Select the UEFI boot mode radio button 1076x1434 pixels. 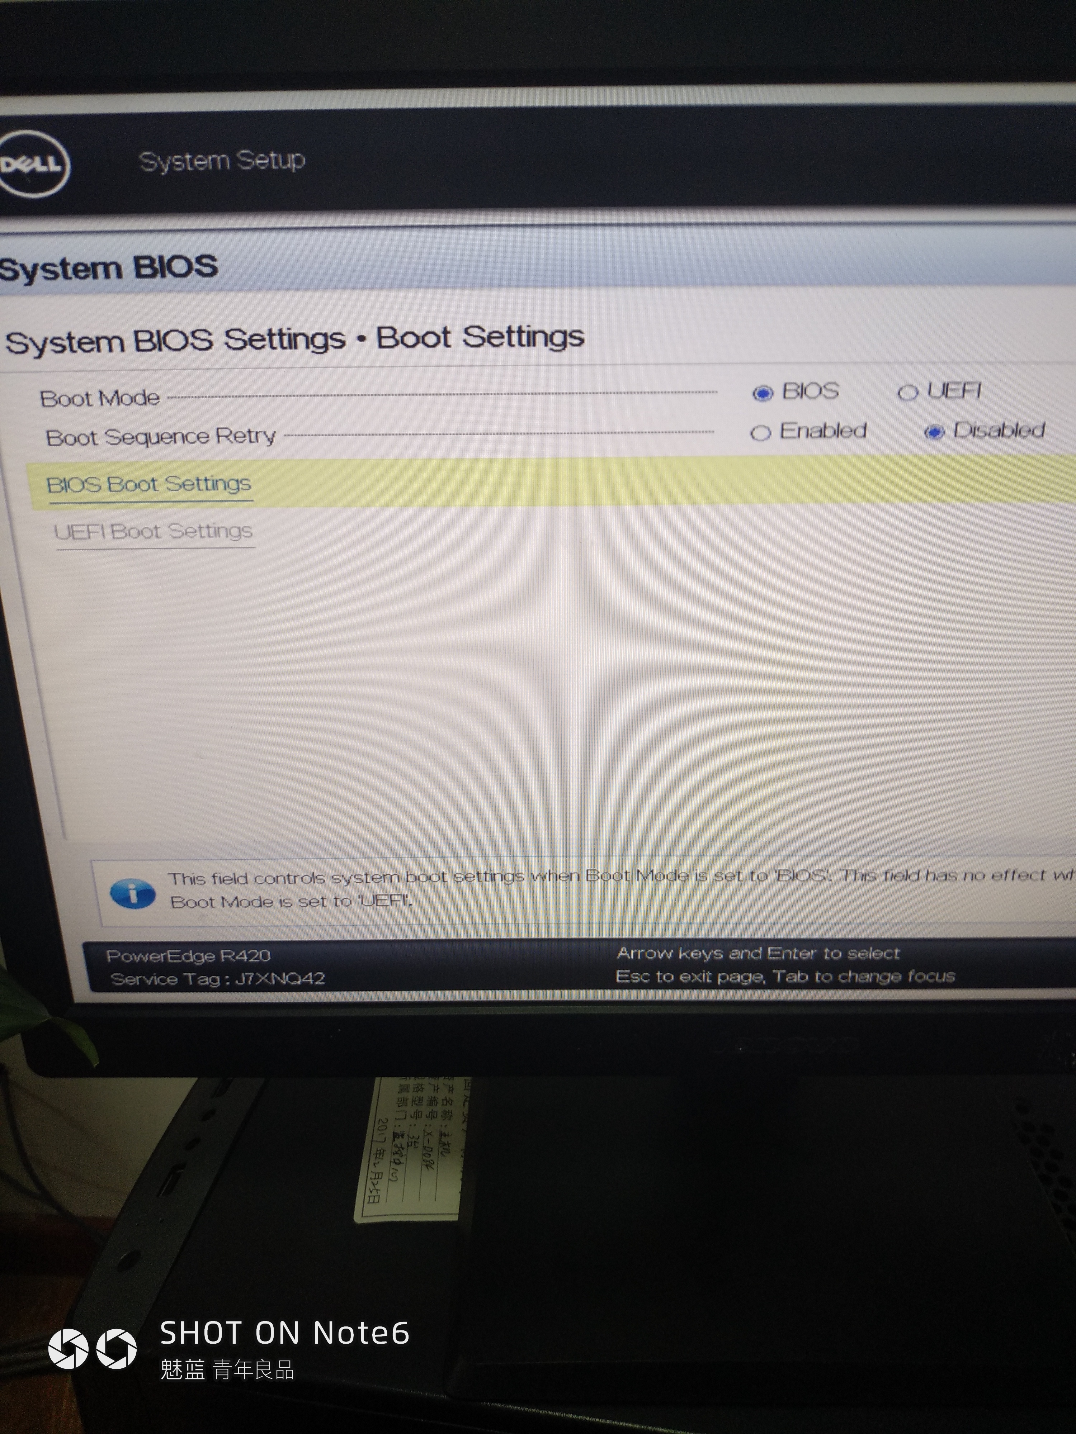(x=907, y=392)
